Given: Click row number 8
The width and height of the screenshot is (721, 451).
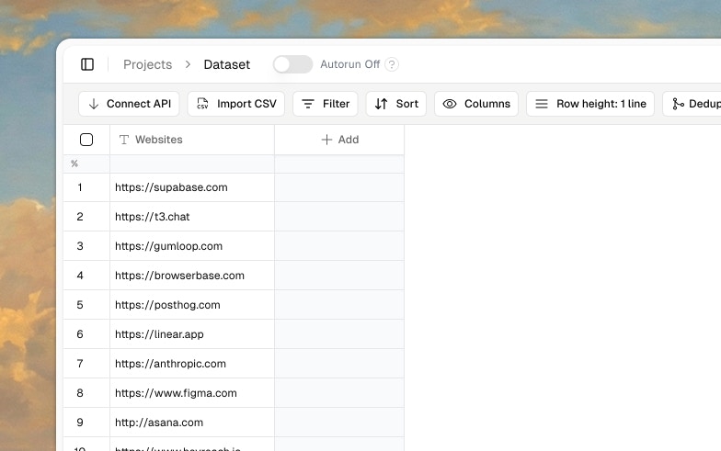Looking at the screenshot, I should pyautogui.click(x=80, y=393).
